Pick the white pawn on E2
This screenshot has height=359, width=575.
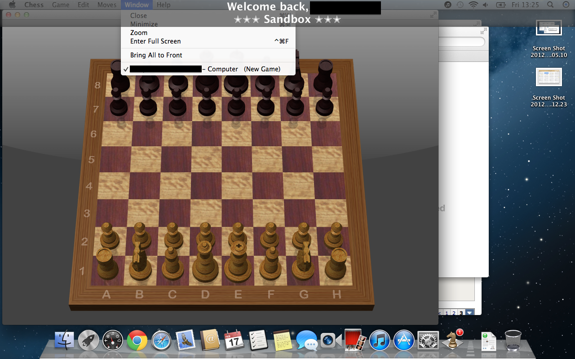tap(238, 232)
